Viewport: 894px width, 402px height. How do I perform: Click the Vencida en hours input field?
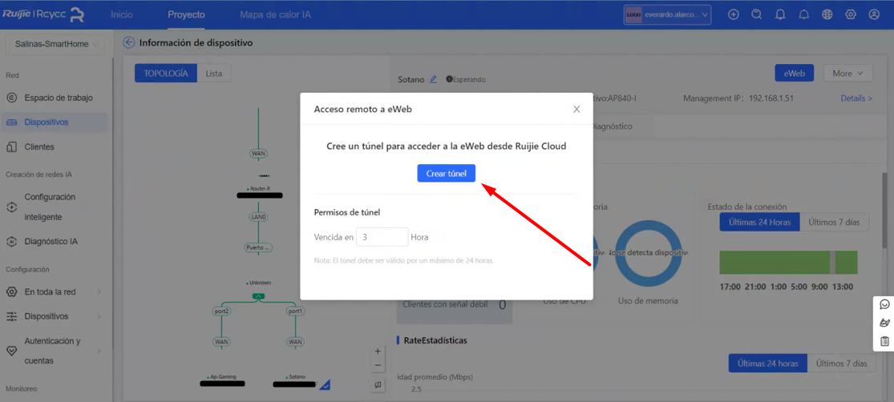point(382,237)
